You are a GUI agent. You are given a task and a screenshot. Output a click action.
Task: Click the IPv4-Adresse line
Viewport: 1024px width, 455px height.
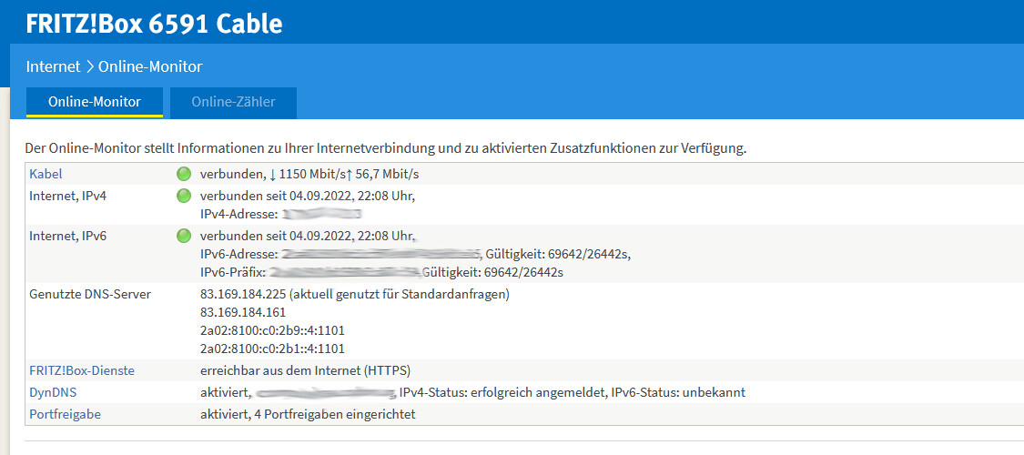(281, 214)
